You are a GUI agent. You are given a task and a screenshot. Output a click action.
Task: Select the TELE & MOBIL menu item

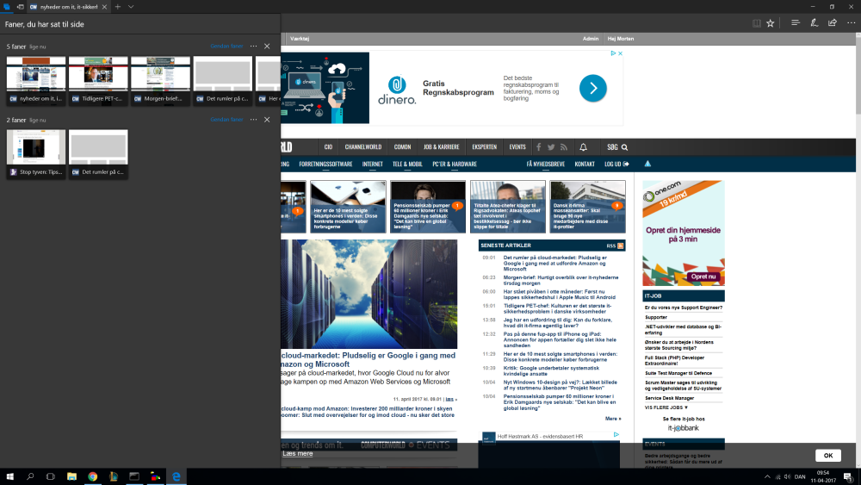pyautogui.click(x=407, y=164)
